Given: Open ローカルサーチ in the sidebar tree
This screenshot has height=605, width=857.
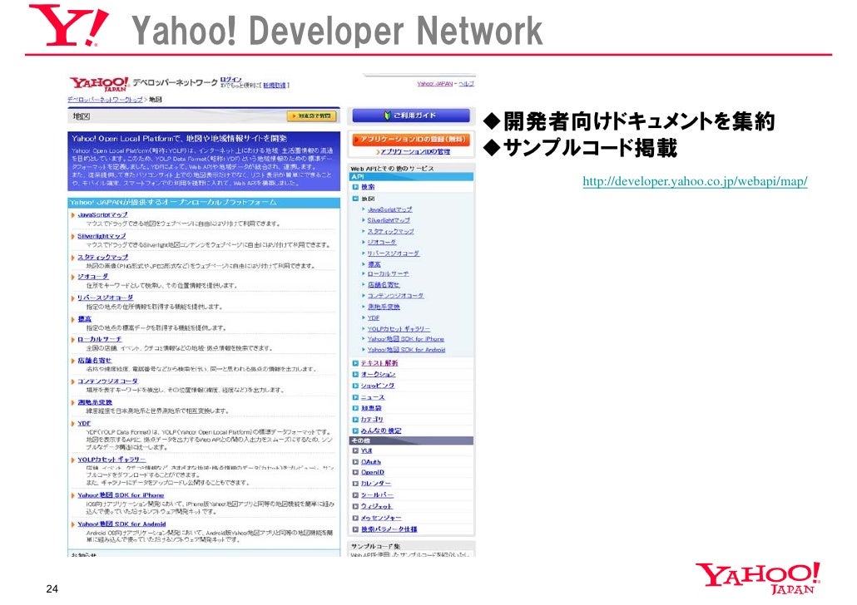Looking at the screenshot, I should click(x=388, y=273).
